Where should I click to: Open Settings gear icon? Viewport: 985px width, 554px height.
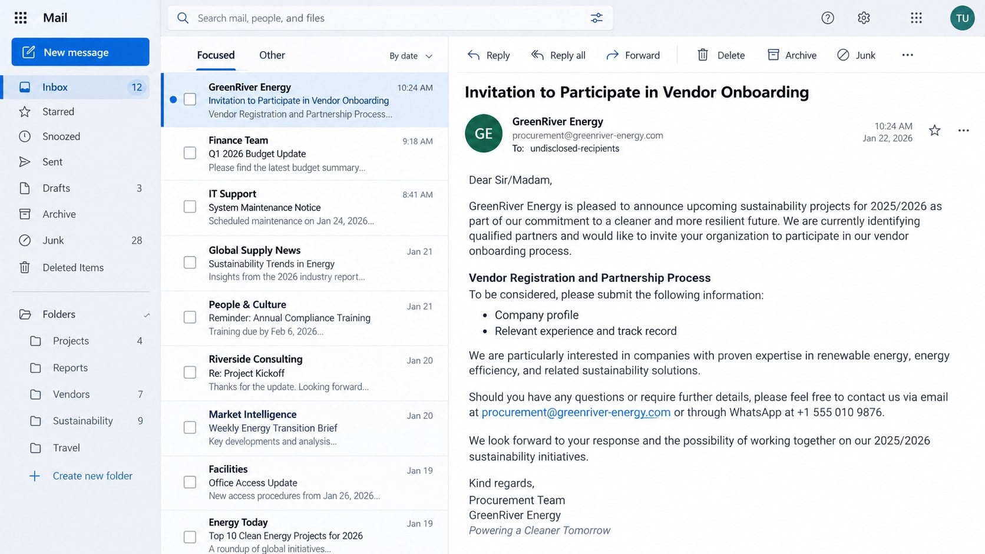864,18
